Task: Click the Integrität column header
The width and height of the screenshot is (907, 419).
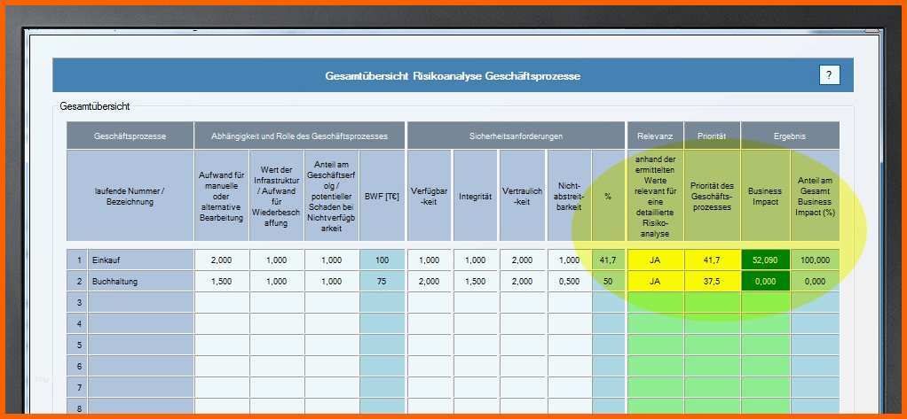Action: (x=475, y=196)
